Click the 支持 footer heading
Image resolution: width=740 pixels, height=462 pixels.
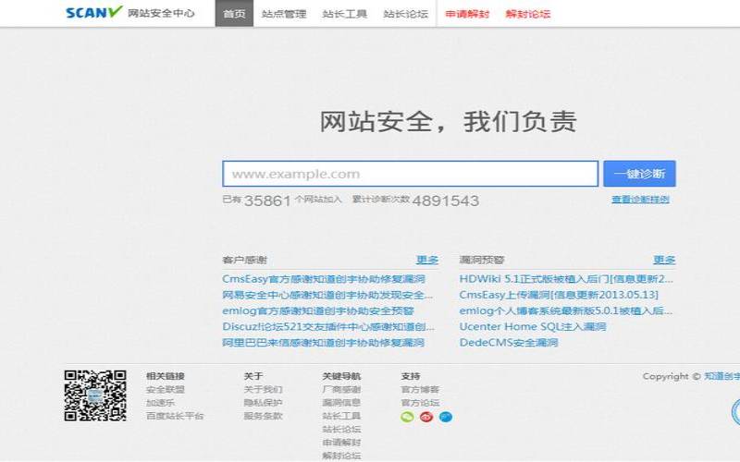411,376
